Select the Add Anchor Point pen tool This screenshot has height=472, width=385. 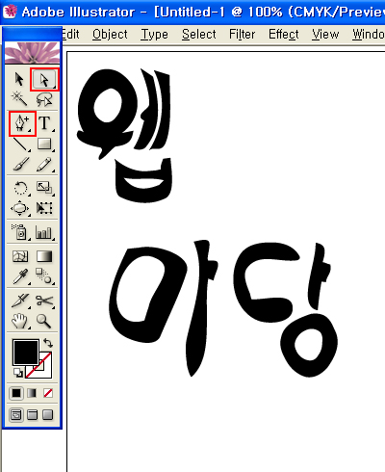tap(22, 123)
